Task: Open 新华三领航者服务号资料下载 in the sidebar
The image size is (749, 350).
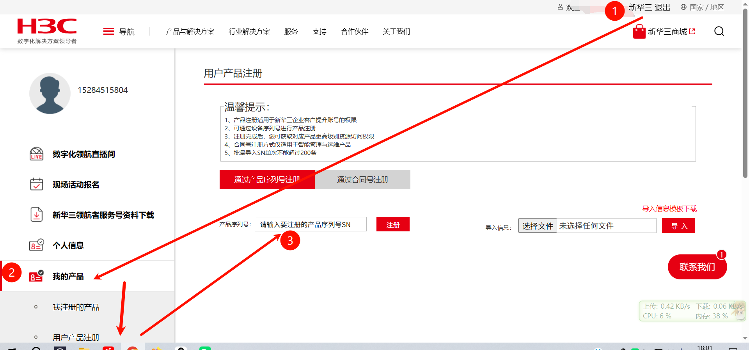Action: click(x=103, y=215)
